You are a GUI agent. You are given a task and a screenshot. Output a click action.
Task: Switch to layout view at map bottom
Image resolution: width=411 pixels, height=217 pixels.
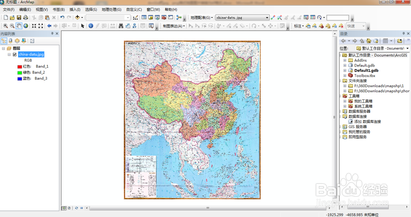69,208
